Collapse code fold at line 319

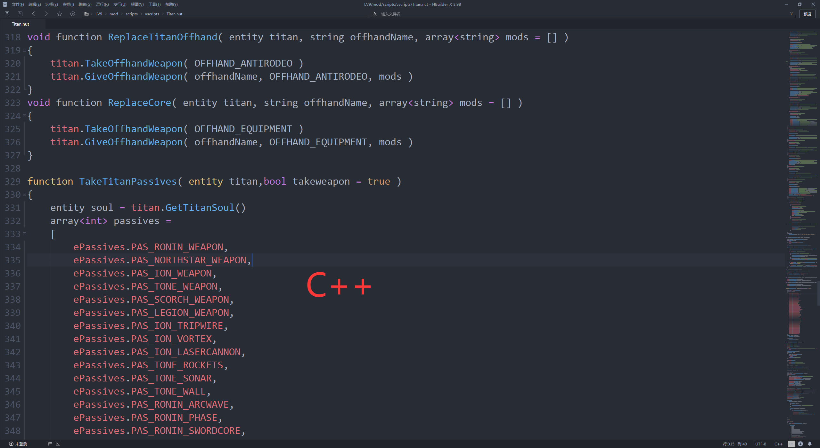coord(24,50)
